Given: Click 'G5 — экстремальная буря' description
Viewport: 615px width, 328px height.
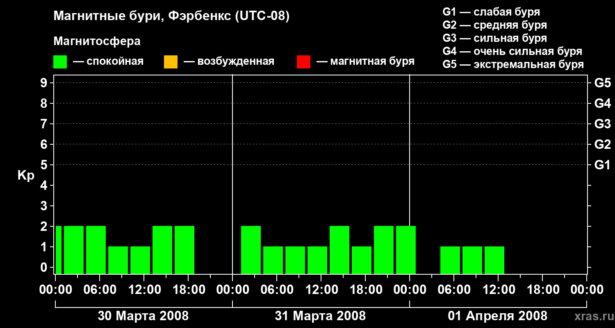Looking at the screenshot, I should coord(513,64).
